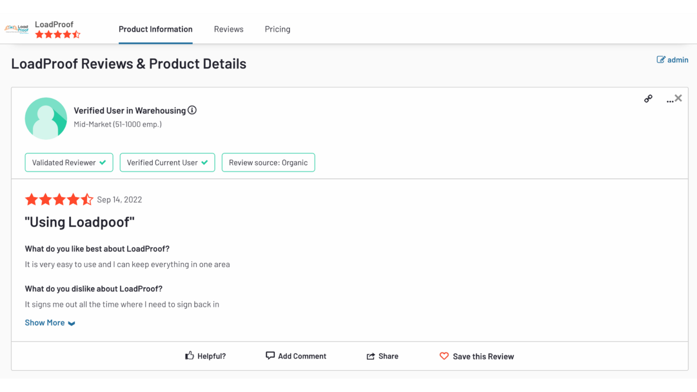Image resolution: width=697 pixels, height=392 pixels.
Task: Open the Pricing tab
Action: pos(278,29)
